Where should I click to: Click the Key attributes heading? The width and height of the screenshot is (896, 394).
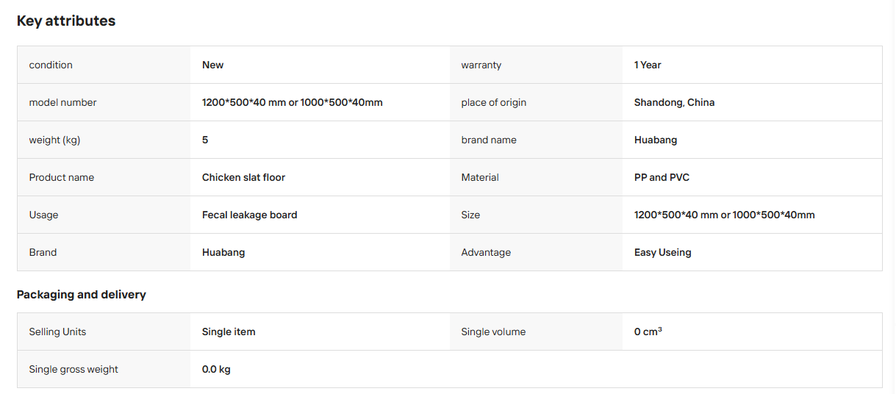(x=66, y=21)
